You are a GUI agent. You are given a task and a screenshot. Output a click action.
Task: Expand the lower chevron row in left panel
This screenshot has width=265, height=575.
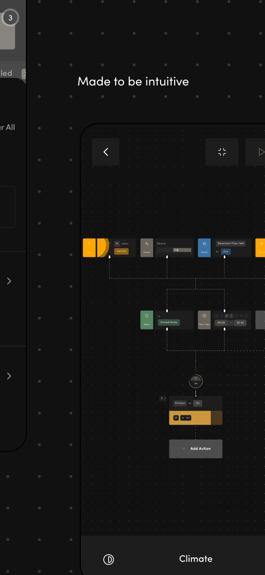click(x=9, y=376)
